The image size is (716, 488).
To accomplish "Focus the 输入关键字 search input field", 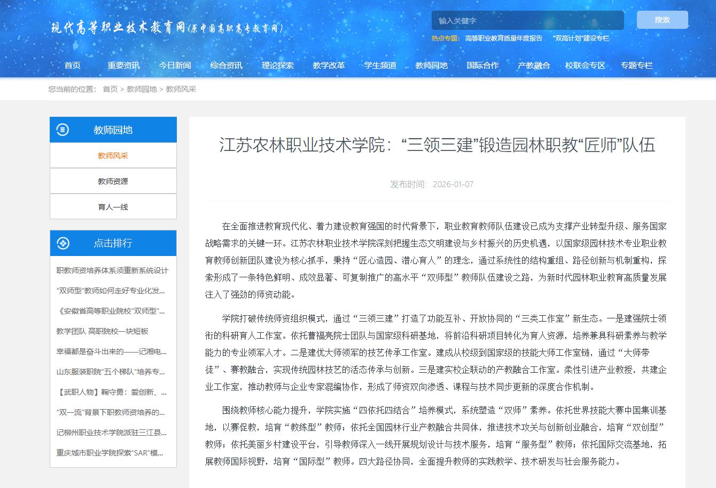I will coord(527,20).
